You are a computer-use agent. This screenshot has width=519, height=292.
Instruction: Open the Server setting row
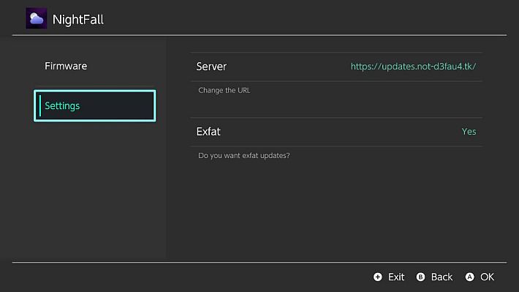click(336, 67)
